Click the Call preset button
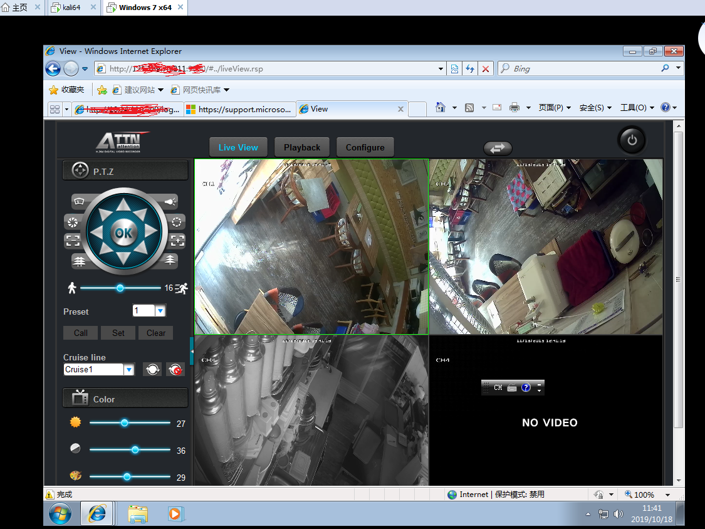The height and width of the screenshot is (529, 705). tap(80, 333)
